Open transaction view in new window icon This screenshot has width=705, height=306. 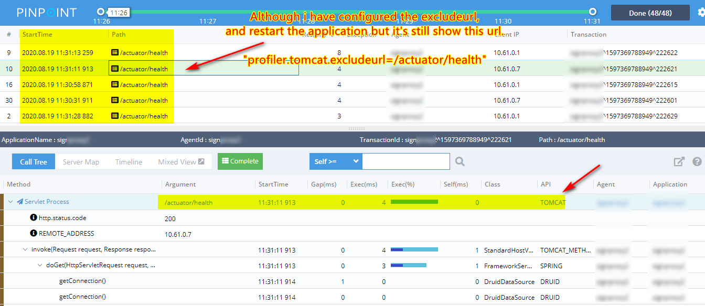click(679, 162)
